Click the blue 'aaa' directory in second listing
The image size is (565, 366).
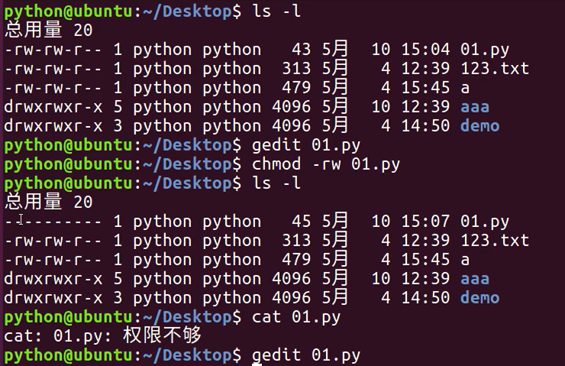[x=475, y=279]
